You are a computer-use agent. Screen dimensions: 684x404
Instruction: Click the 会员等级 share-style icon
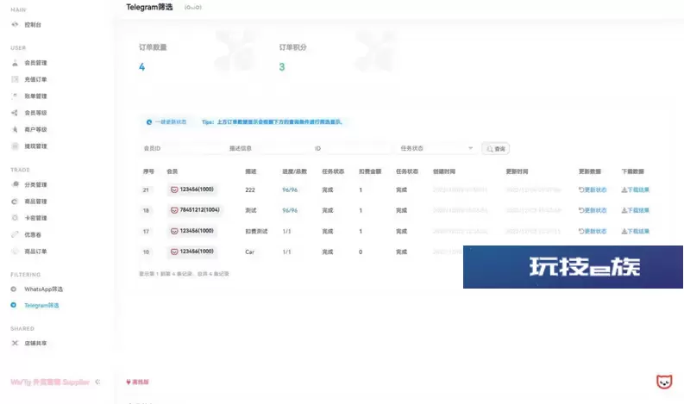tap(15, 113)
